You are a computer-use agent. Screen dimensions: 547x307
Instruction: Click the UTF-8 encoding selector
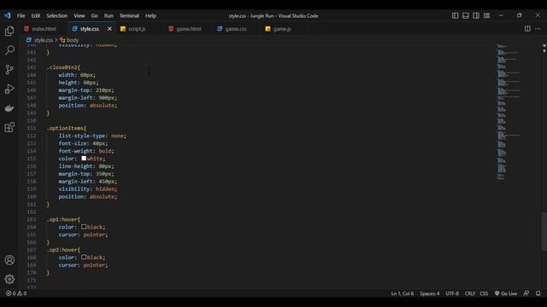pyautogui.click(x=452, y=293)
